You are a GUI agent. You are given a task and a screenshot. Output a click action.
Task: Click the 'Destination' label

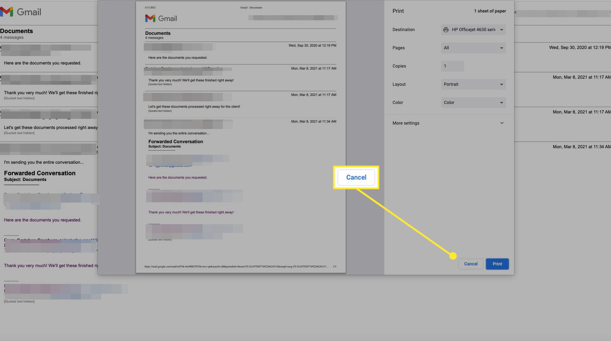pyautogui.click(x=403, y=30)
